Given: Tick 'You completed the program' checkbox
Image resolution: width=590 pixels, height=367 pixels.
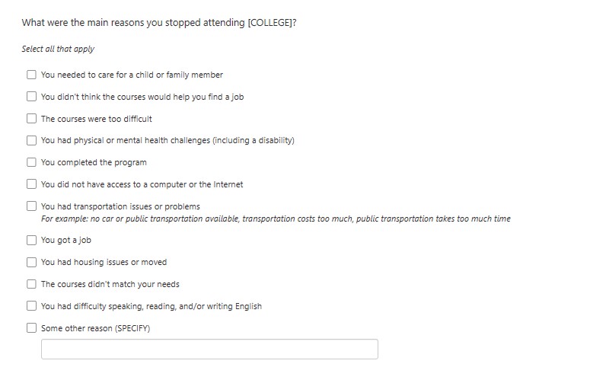Looking at the screenshot, I should pos(31,162).
